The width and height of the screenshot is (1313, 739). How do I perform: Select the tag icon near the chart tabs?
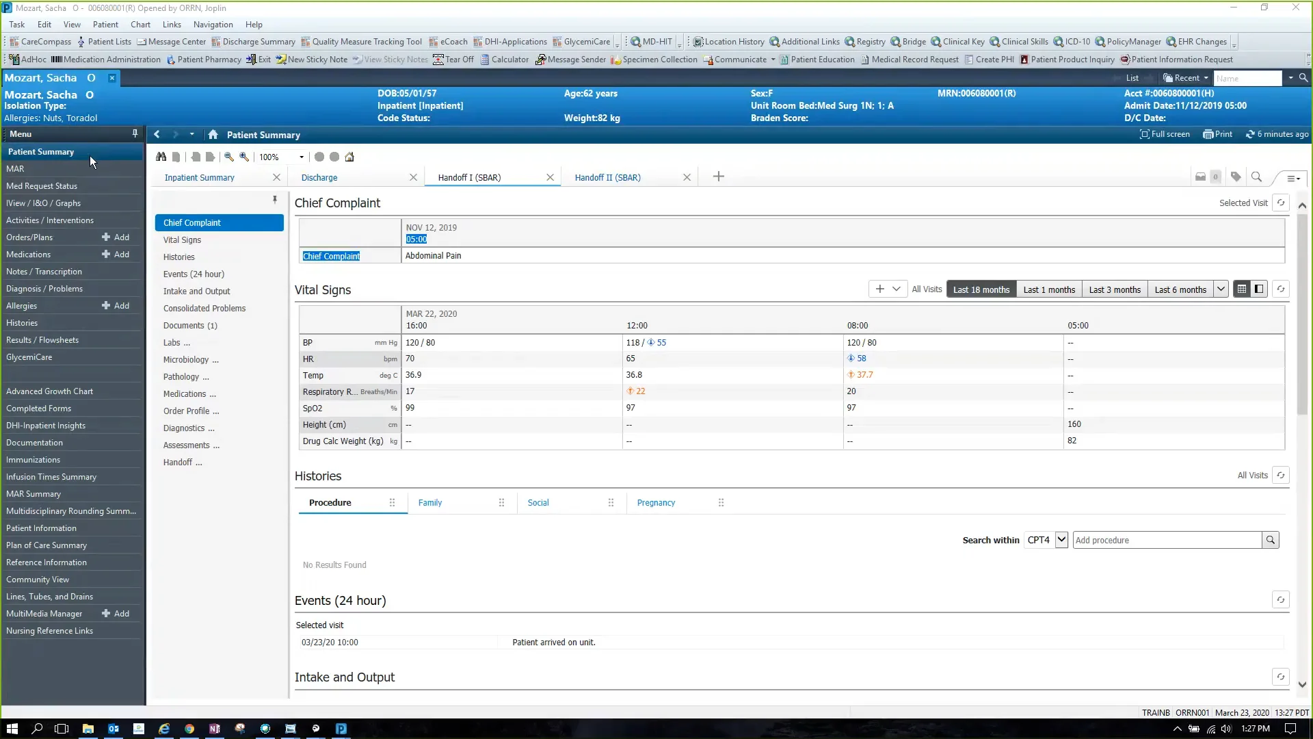tap(1236, 177)
